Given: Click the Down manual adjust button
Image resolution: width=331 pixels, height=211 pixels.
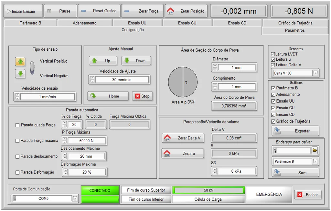Looking at the screenshot, I should [136, 61].
